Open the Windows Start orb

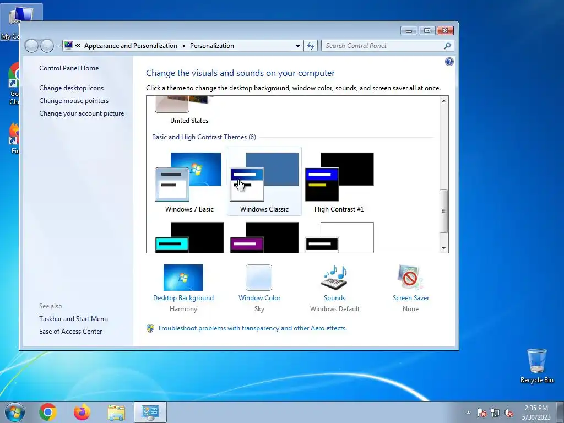15,412
